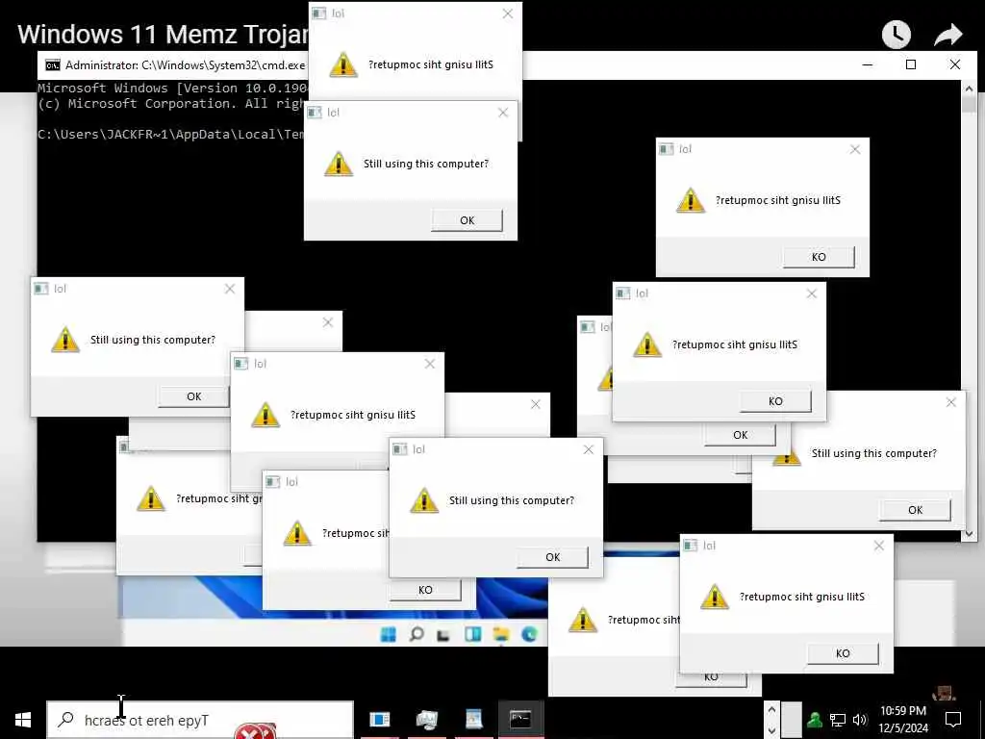Click the mirrored taskbar search box text
The image size is (985, 739).
point(146,720)
